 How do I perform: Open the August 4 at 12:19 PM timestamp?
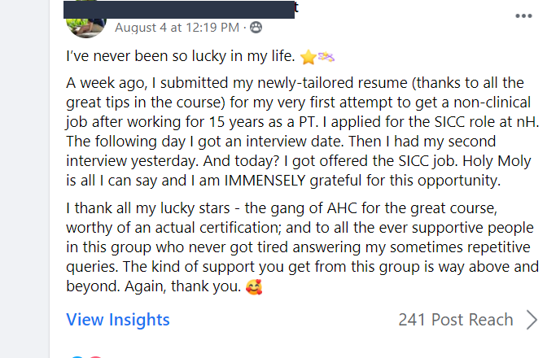pos(177,27)
